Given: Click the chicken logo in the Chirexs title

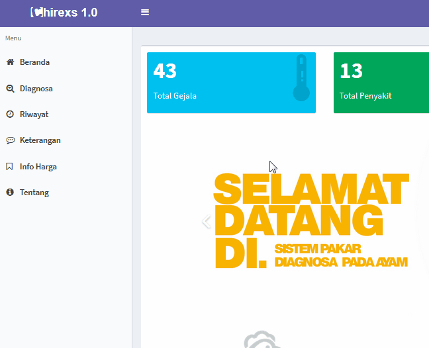Looking at the screenshot, I should [x=38, y=12].
